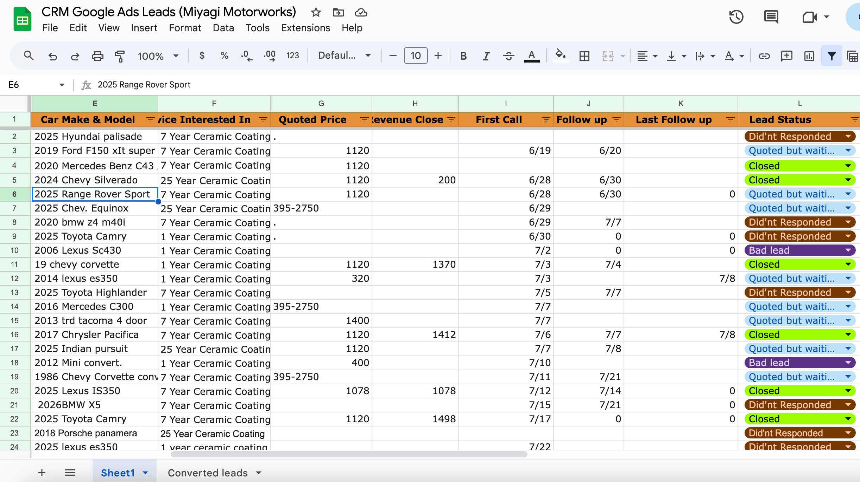
Task: Select column G header
Action: pyautogui.click(x=321, y=104)
